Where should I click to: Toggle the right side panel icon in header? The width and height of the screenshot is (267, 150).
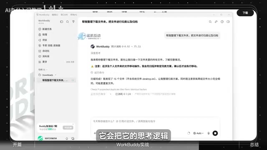(228, 22)
